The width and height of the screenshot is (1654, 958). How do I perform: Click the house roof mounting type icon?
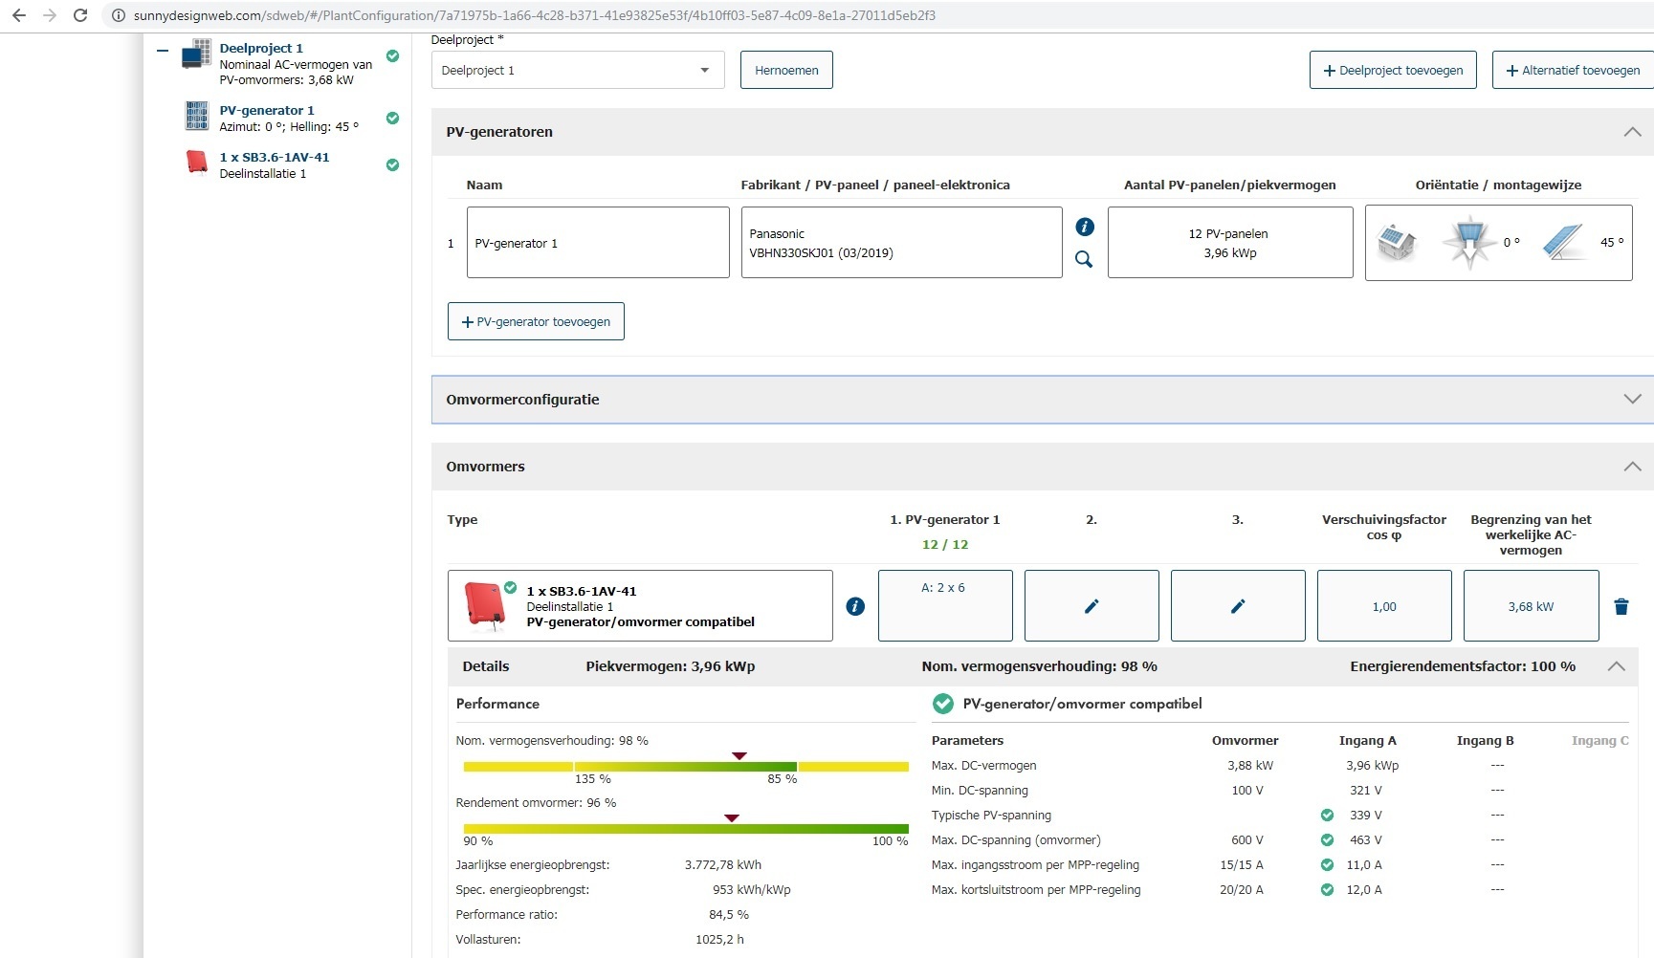coord(1396,242)
